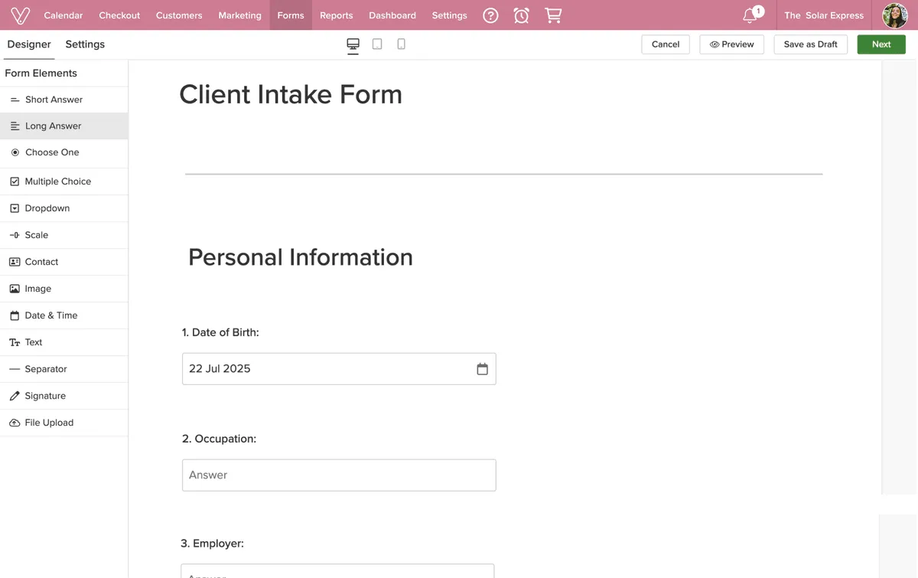Open user profile avatar menu
The image size is (918, 578).
click(894, 15)
